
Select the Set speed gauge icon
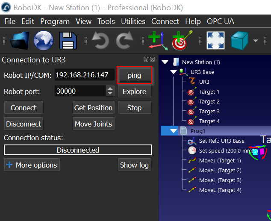[x=192, y=150]
